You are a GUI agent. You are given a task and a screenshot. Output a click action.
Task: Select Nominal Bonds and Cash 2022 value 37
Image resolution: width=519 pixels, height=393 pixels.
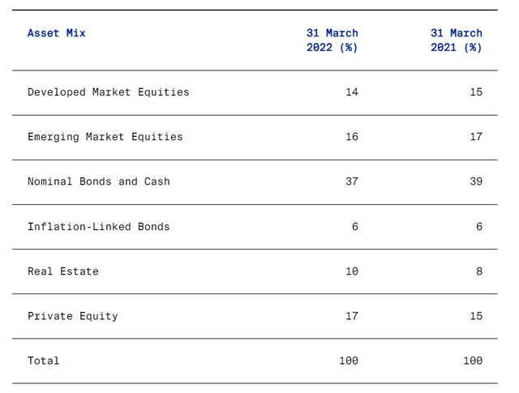(x=351, y=182)
